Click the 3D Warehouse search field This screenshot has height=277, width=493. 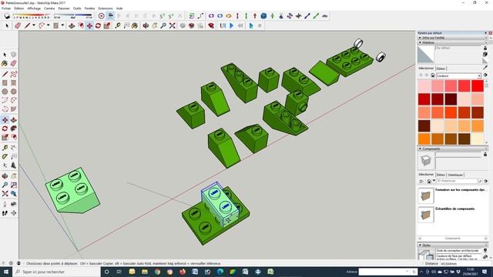(457, 182)
